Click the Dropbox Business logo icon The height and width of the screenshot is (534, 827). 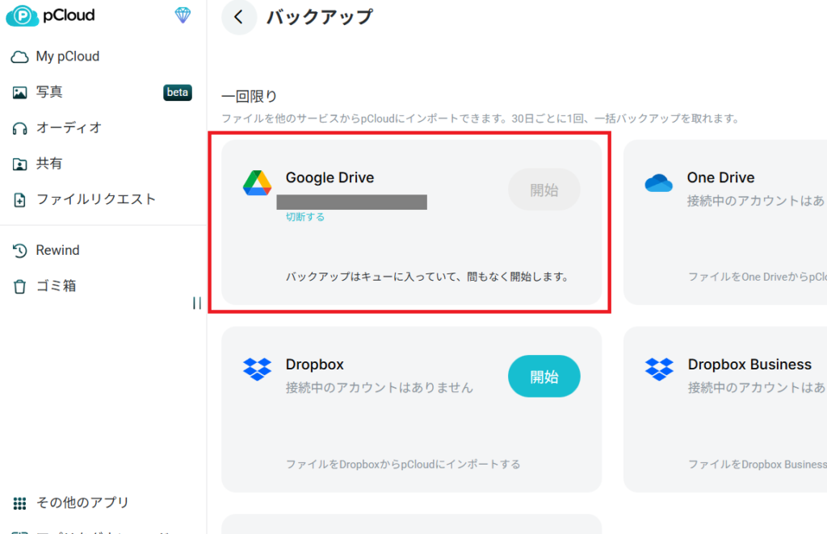click(659, 370)
